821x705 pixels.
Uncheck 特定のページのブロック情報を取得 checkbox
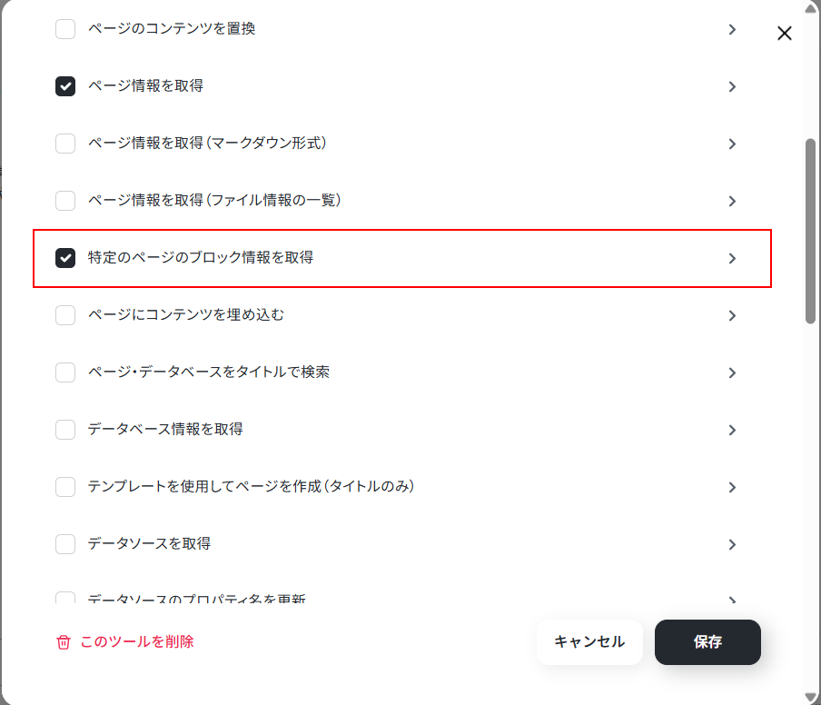tap(65, 258)
